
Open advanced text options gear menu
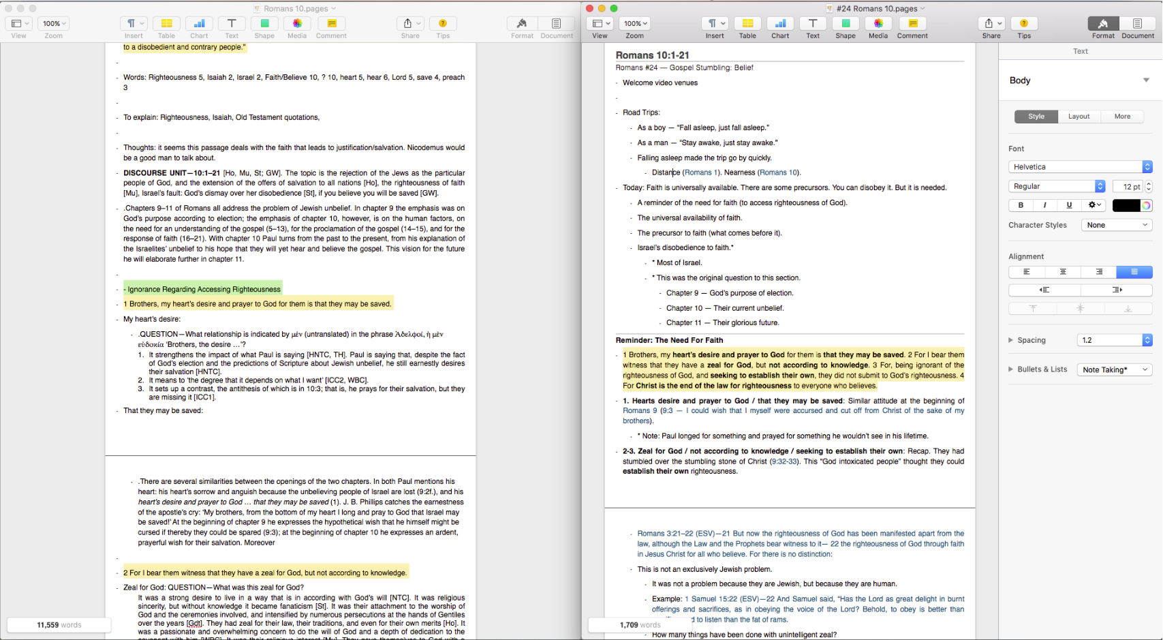1094,205
